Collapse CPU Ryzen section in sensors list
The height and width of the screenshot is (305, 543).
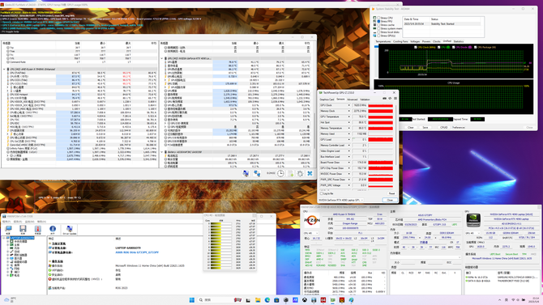pyautogui.click(x=4, y=69)
